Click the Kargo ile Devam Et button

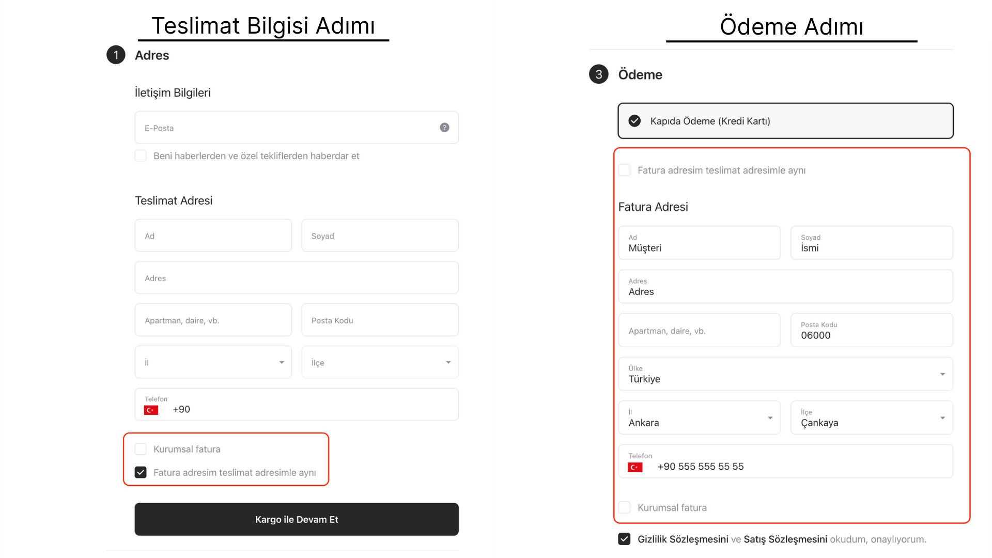point(297,519)
